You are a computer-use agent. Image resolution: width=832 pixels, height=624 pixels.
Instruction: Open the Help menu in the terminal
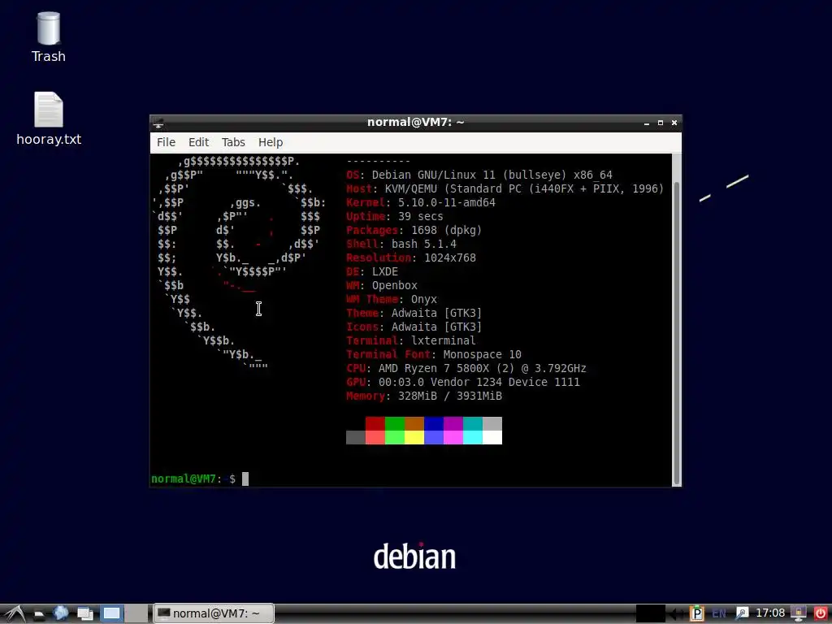(x=271, y=142)
